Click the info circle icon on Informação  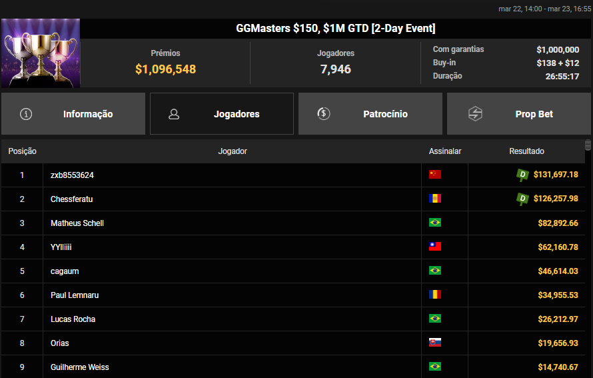point(26,114)
